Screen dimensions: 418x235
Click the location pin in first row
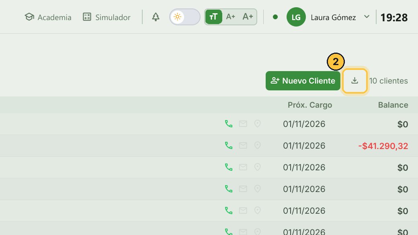257,124
